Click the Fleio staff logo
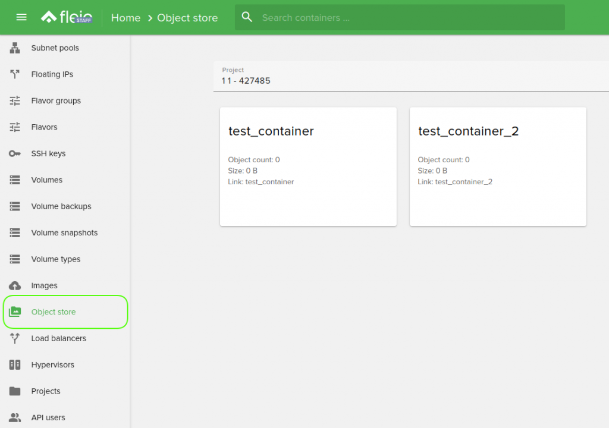 pos(66,17)
